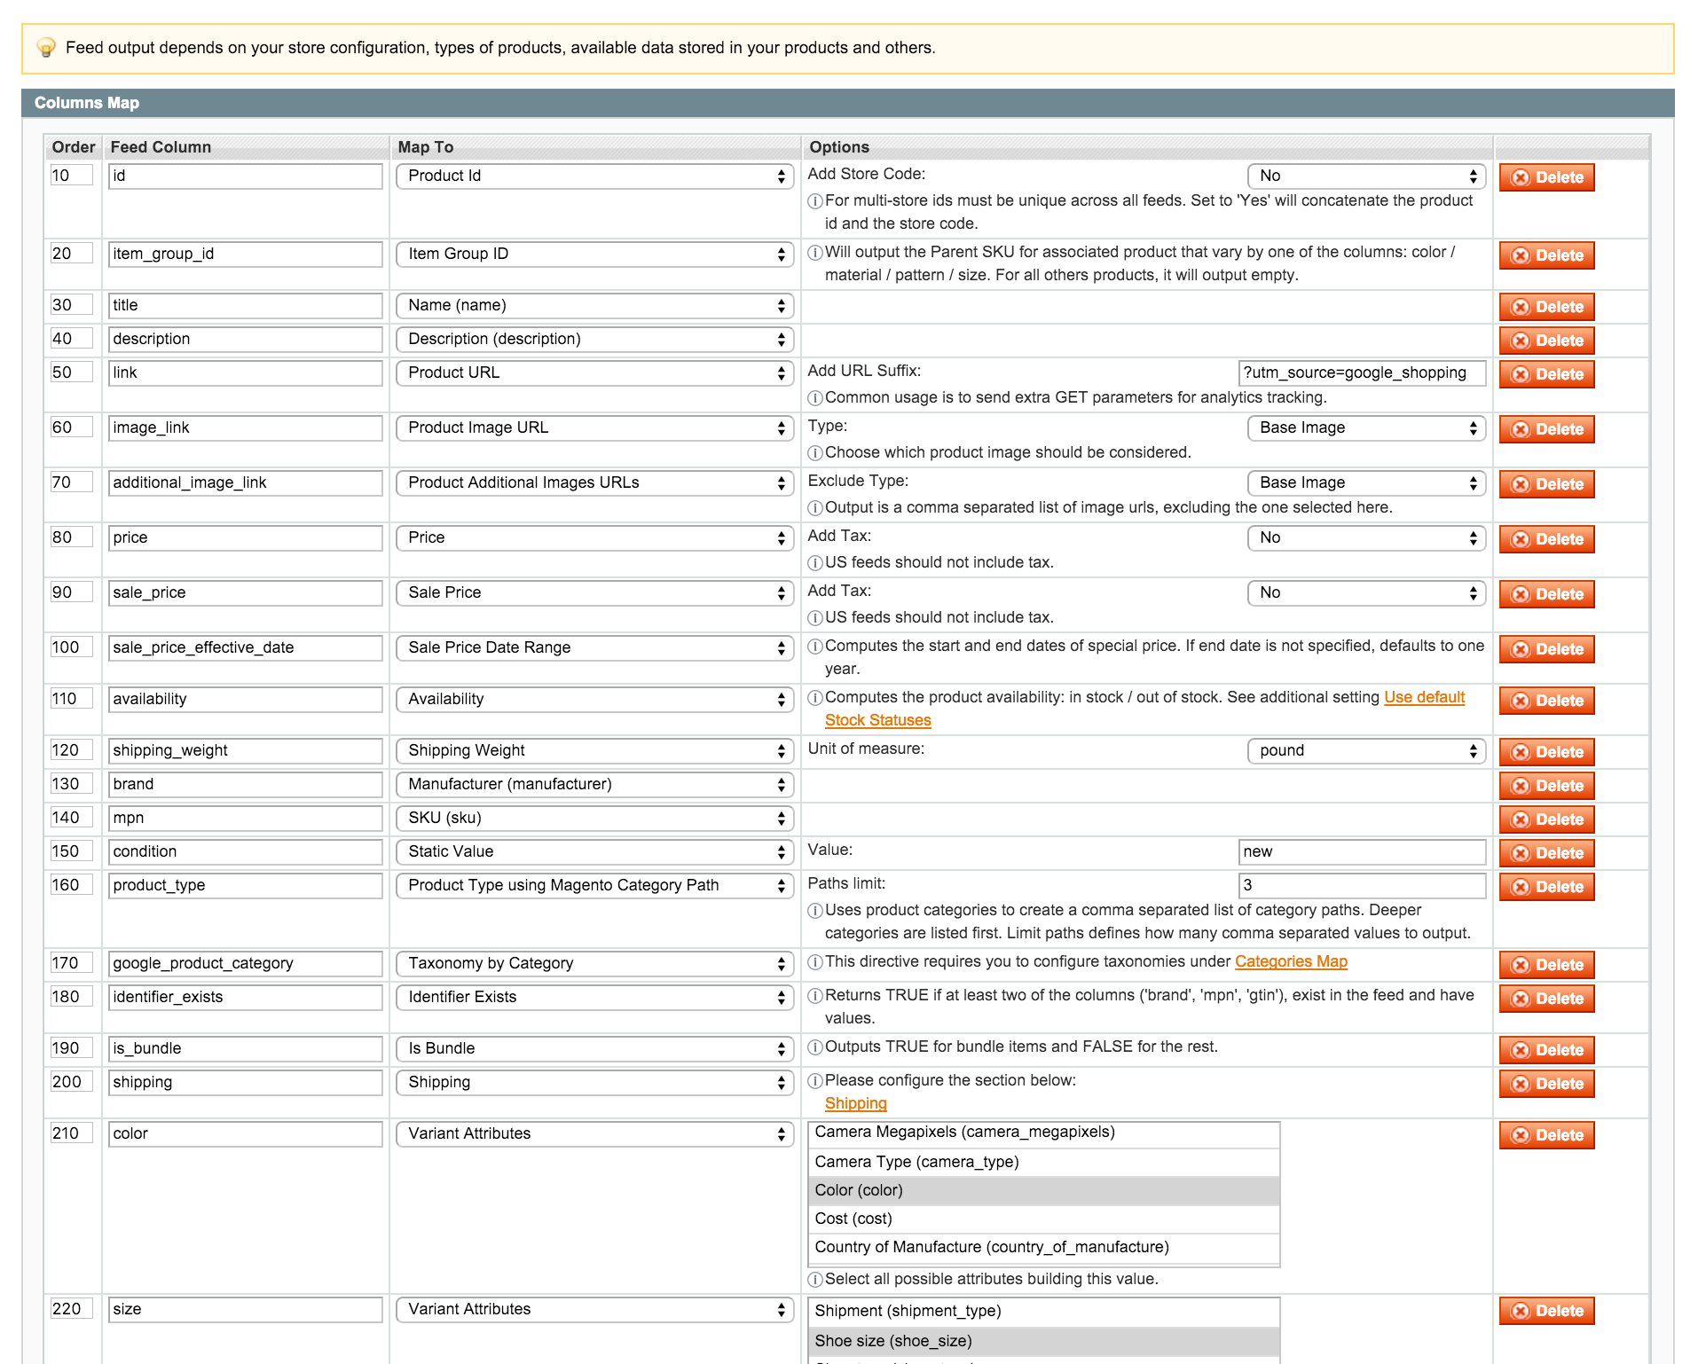1698x1364 pixels.
Task: Open the Add Store Code dropdown
Action: point(1366,176)
